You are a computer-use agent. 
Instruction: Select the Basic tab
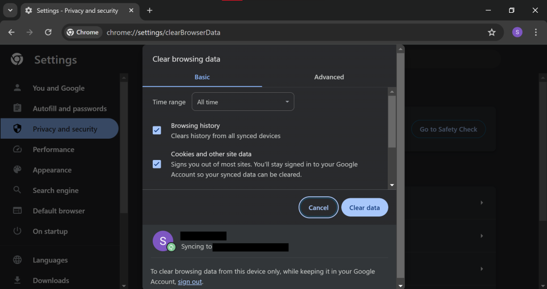tap(202, 77)
